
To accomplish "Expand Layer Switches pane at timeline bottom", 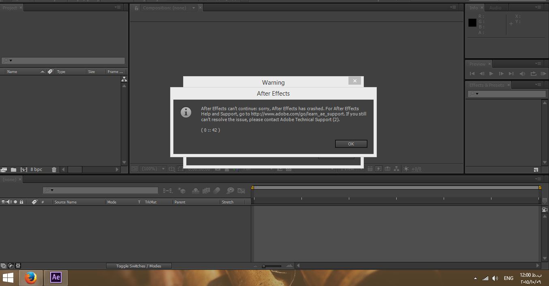I will tap(3, 266).
